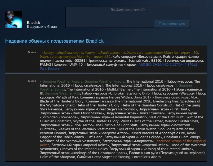Click 'Смайлик Great Sage's Reckoning' item

104,157
